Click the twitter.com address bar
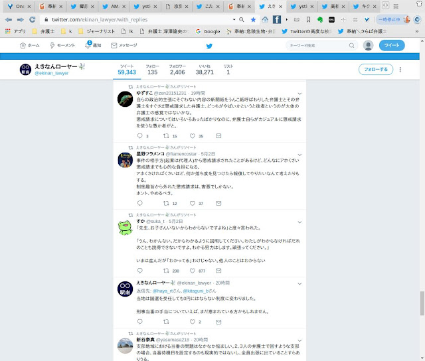 138,19
